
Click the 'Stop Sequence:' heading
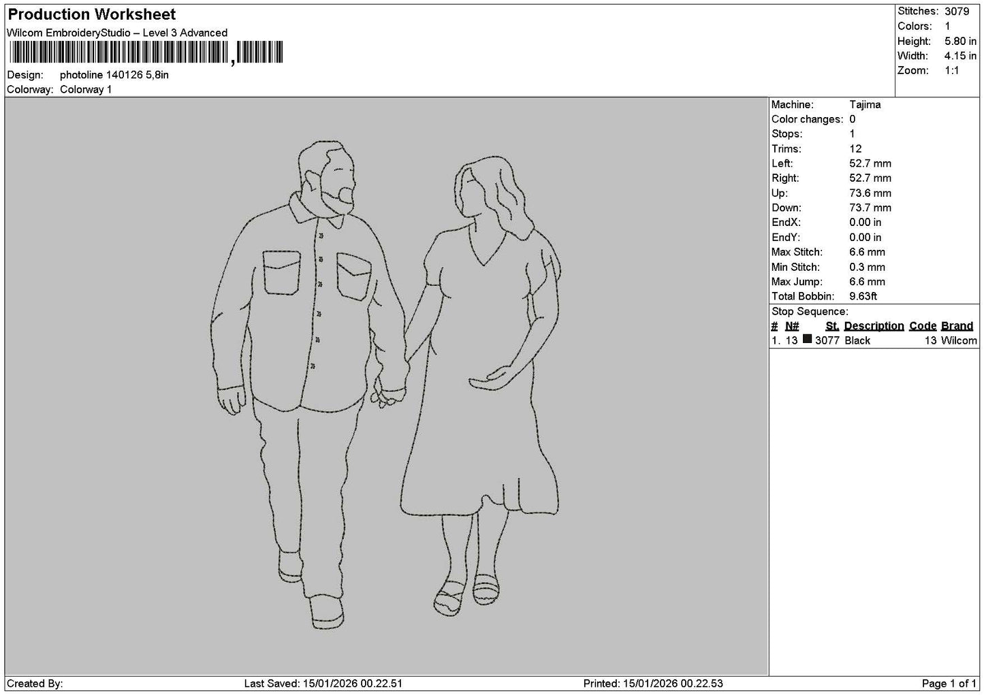coord(810,312)
